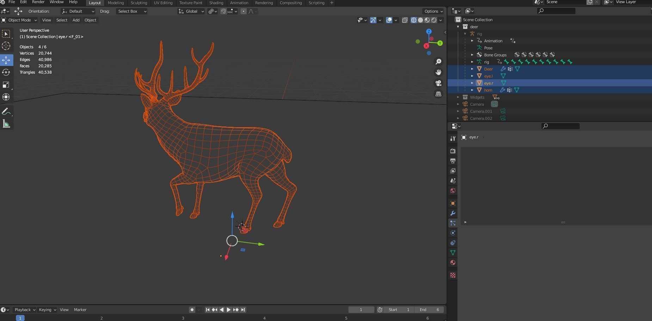Screen dimensions: 652x321
Task: Switch to the UV Editing workspace tab
Action: pos(163,3)
